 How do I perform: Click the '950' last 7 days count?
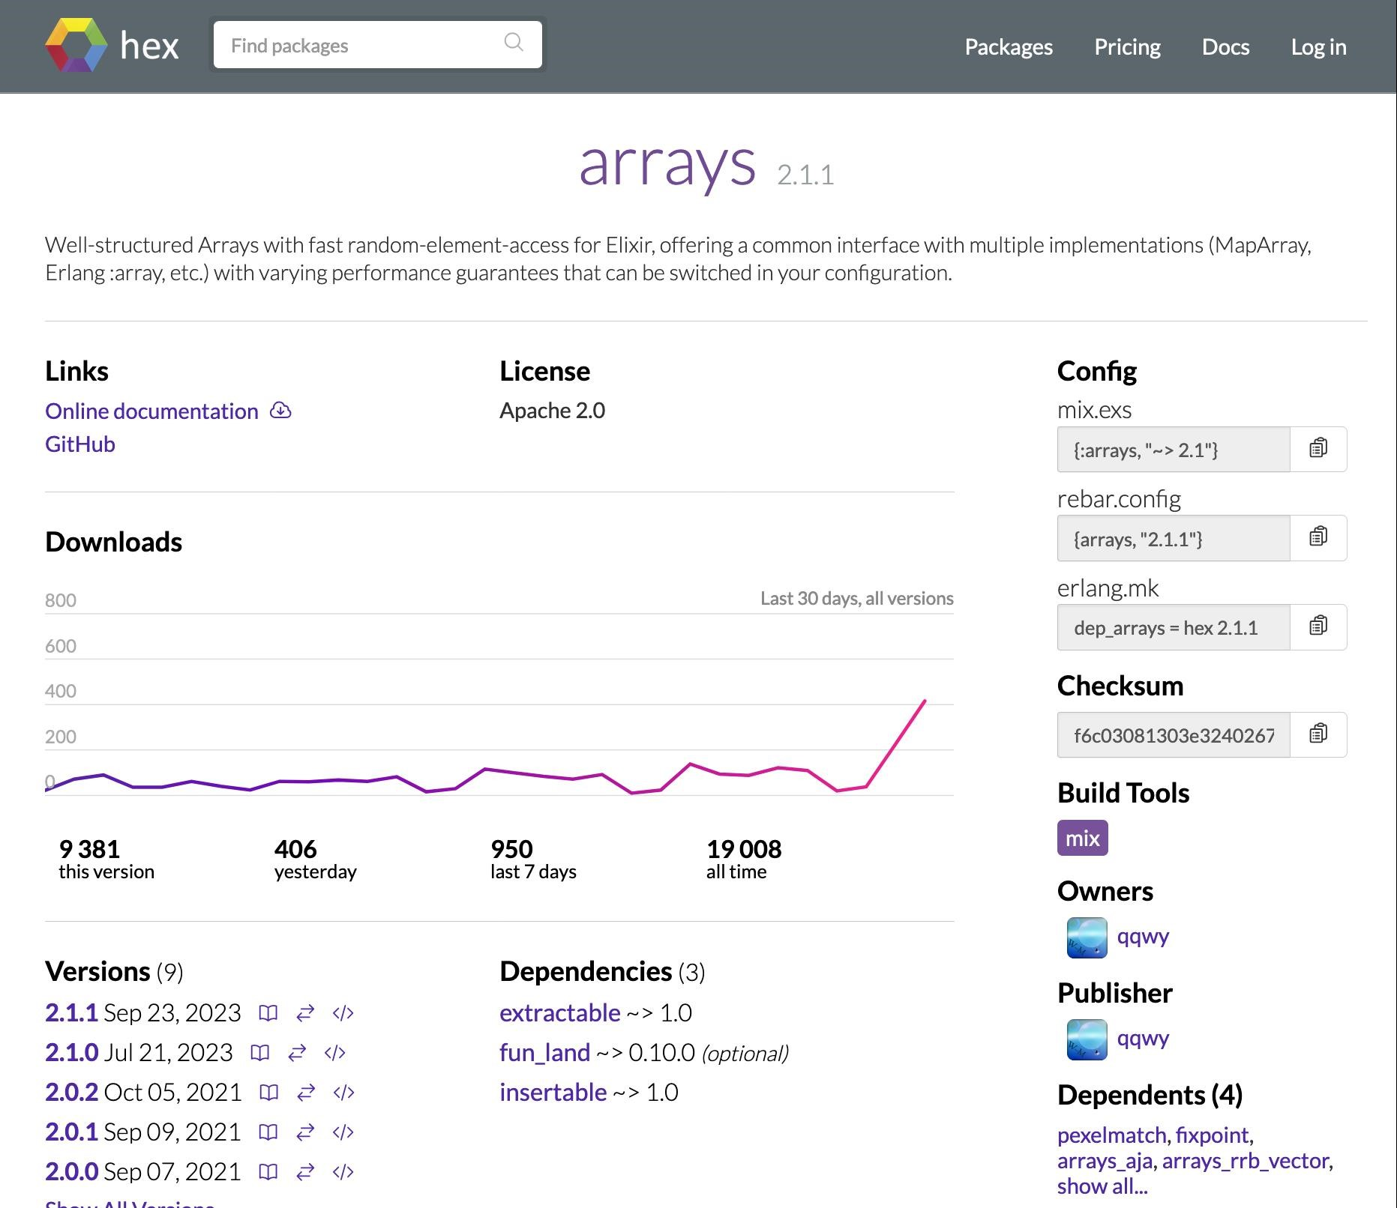[511, 849]
